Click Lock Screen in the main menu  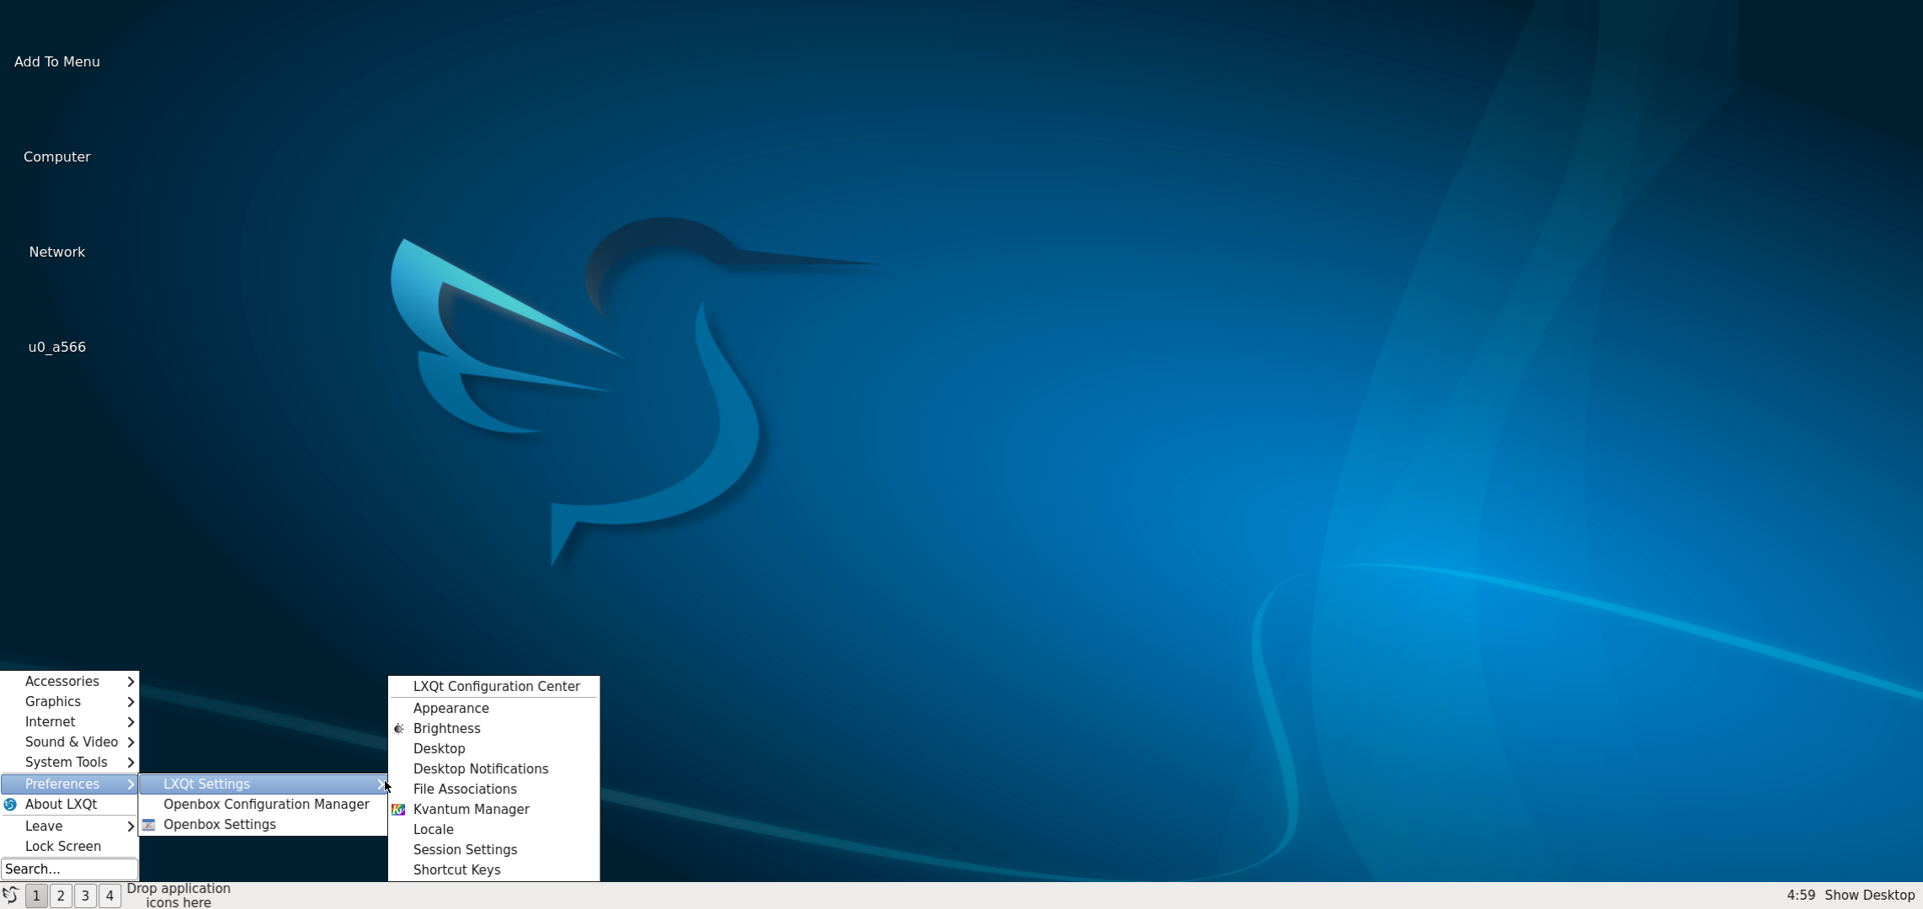pyautogui.click(x=63, y=847)
